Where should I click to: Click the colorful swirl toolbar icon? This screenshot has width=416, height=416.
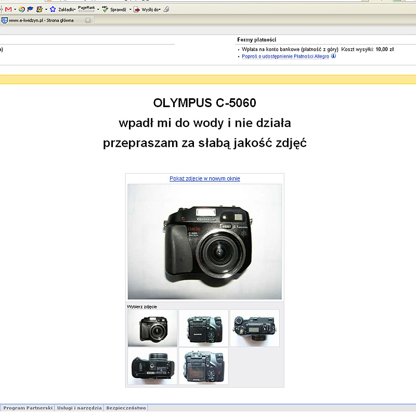(x=21, y=9)
